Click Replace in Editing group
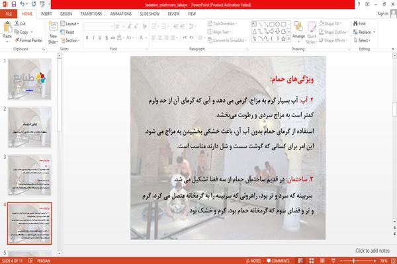 pyautogui.click(x=364, y=32)
